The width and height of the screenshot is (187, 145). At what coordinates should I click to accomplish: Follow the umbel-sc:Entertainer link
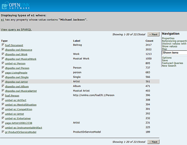coord(18,119)
